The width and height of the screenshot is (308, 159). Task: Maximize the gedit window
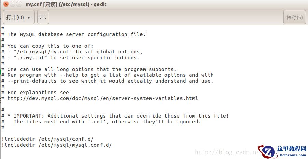[x=19, y=4]
